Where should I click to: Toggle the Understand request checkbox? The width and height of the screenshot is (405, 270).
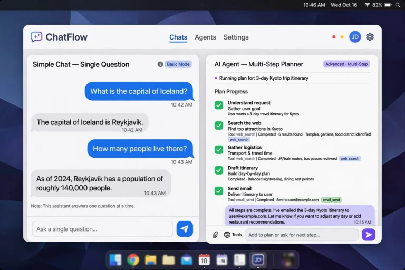219,105
